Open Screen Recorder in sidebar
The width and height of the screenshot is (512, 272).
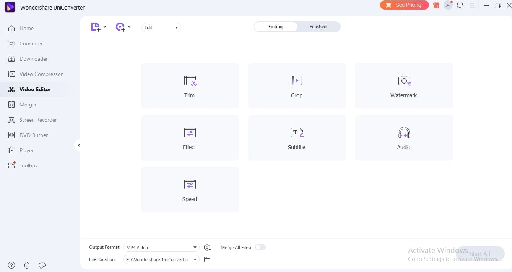[40, 120]
